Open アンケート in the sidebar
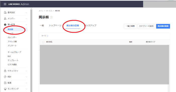Screen dimensions: 176x92 pyautogui.click(x=12, y=46)
